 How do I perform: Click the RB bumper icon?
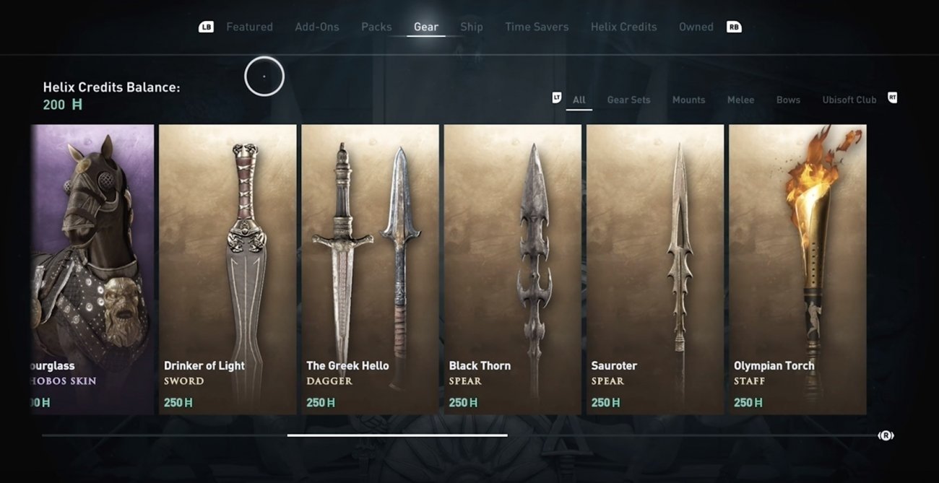pos(734,27)
